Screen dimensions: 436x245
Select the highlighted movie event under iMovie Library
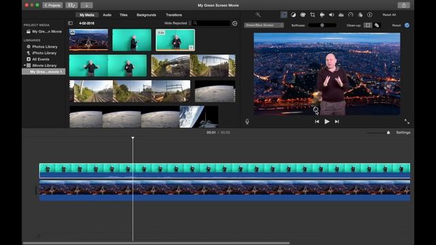coord(44,71)
